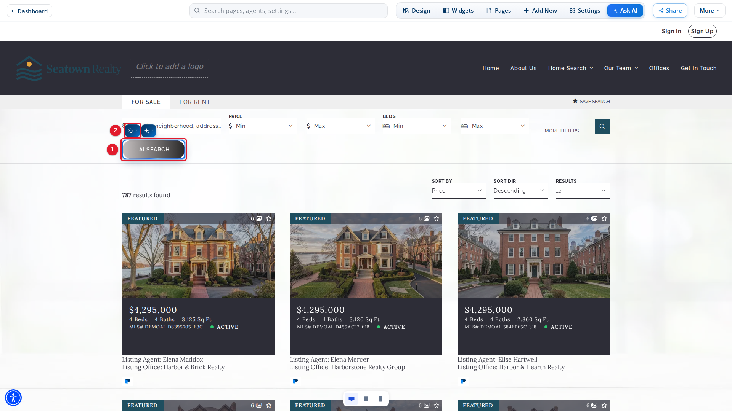This screenshot has height=411, width=732.
Task: Expand the Our Team nav menu
Action: (x=621, y=68)
